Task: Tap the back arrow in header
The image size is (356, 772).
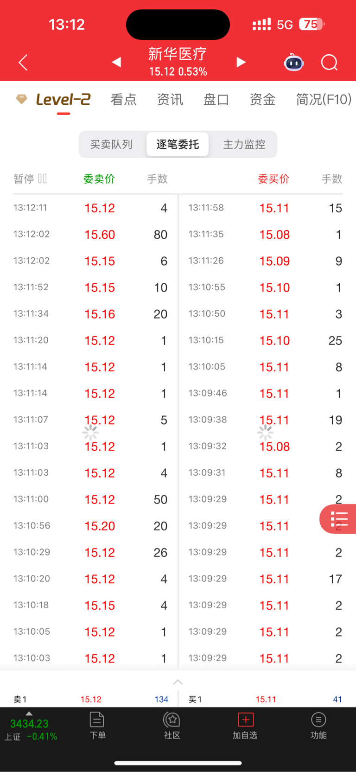Action: pyautogui.click(x=23, y=63)
